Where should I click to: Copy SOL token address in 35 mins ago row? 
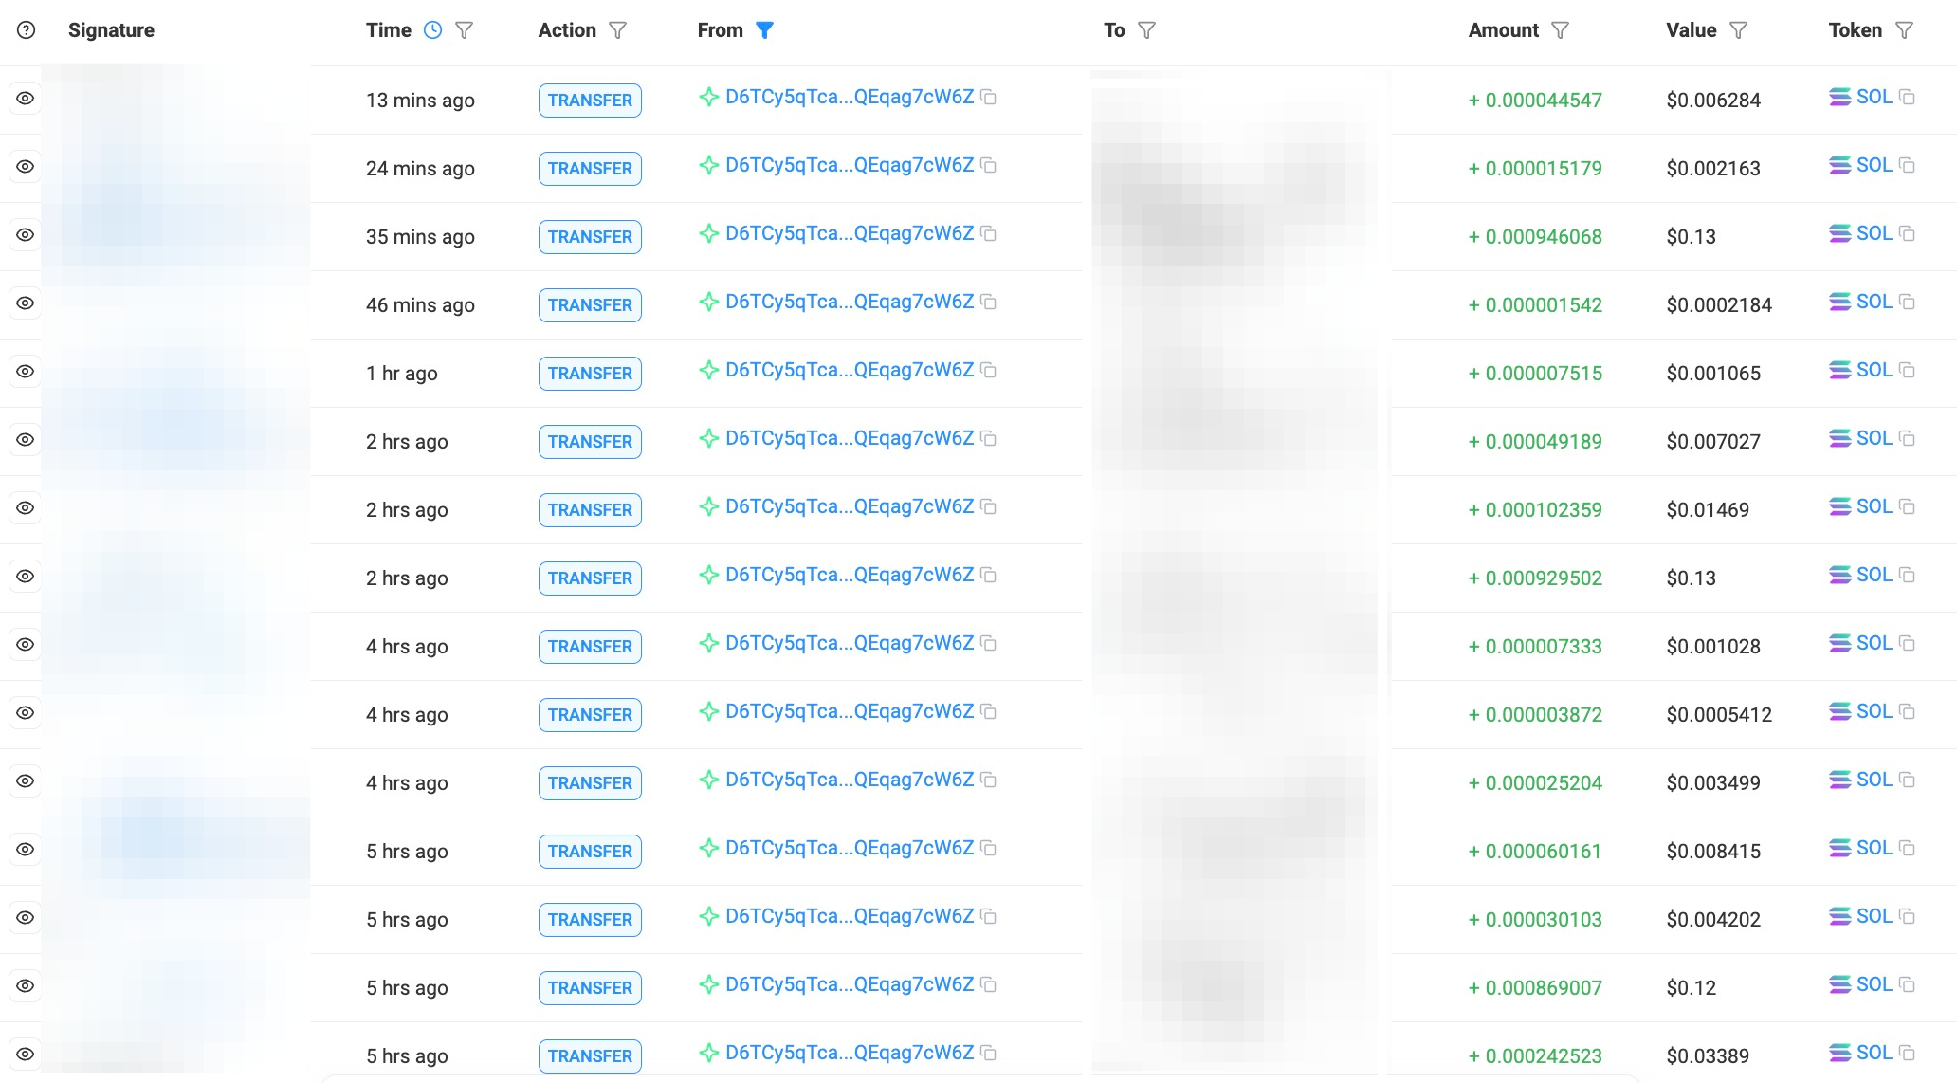(x=1908, y=234)
